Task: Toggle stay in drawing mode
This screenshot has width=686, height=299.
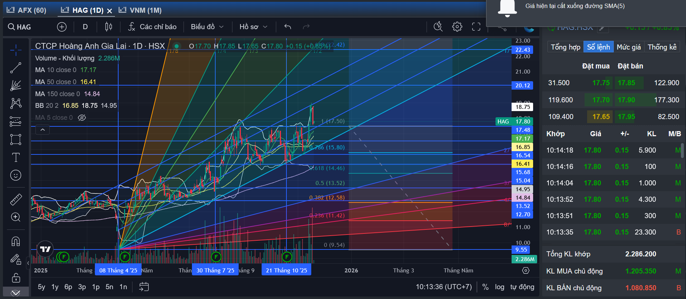Action: tap(15, 259)
